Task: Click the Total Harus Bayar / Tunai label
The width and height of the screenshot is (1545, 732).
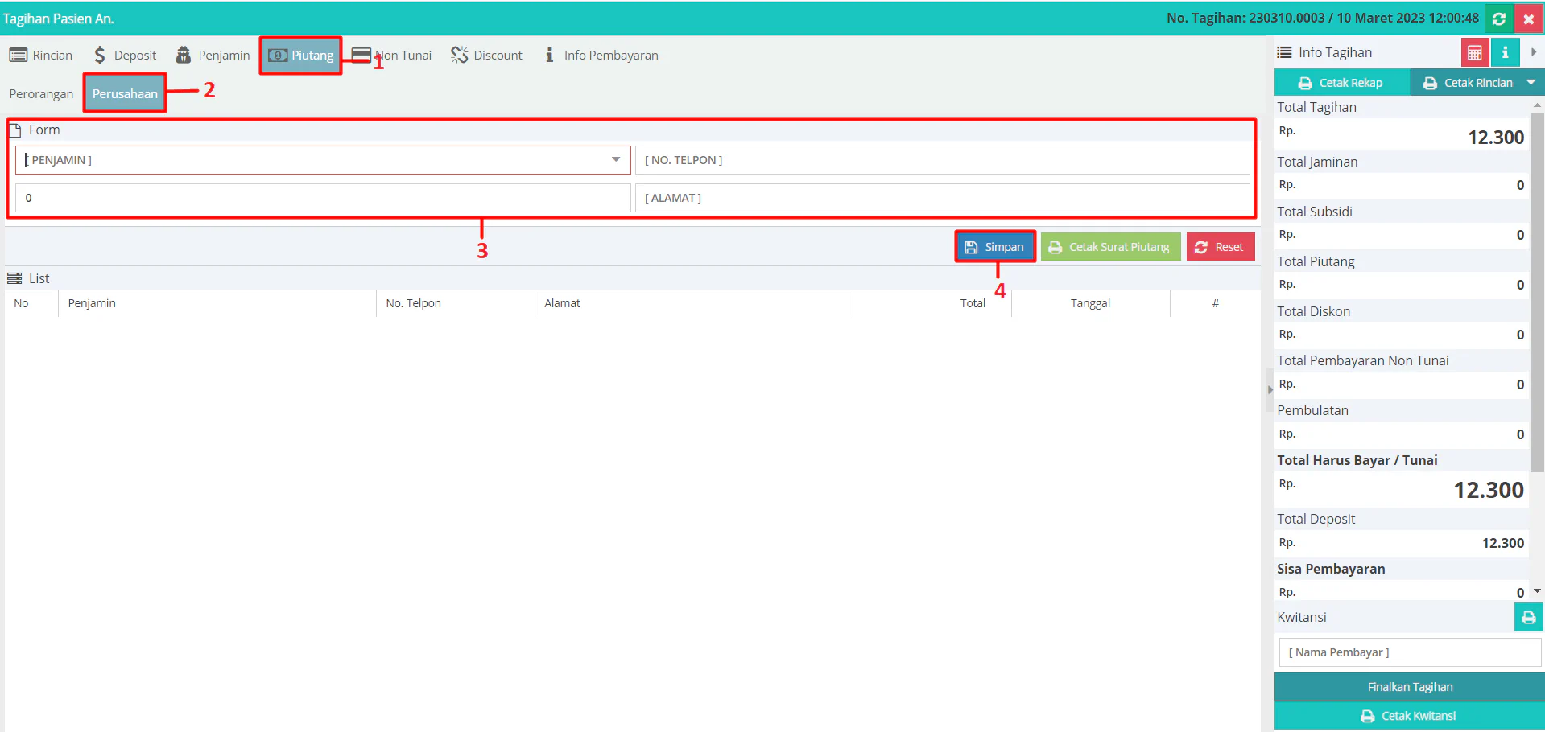Action: pyautogui.click(x=1357, y=460)
